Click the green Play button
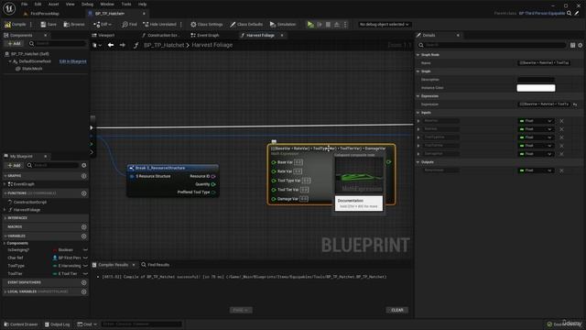Viewport: 586px width, 330px height. click(310, 25)
